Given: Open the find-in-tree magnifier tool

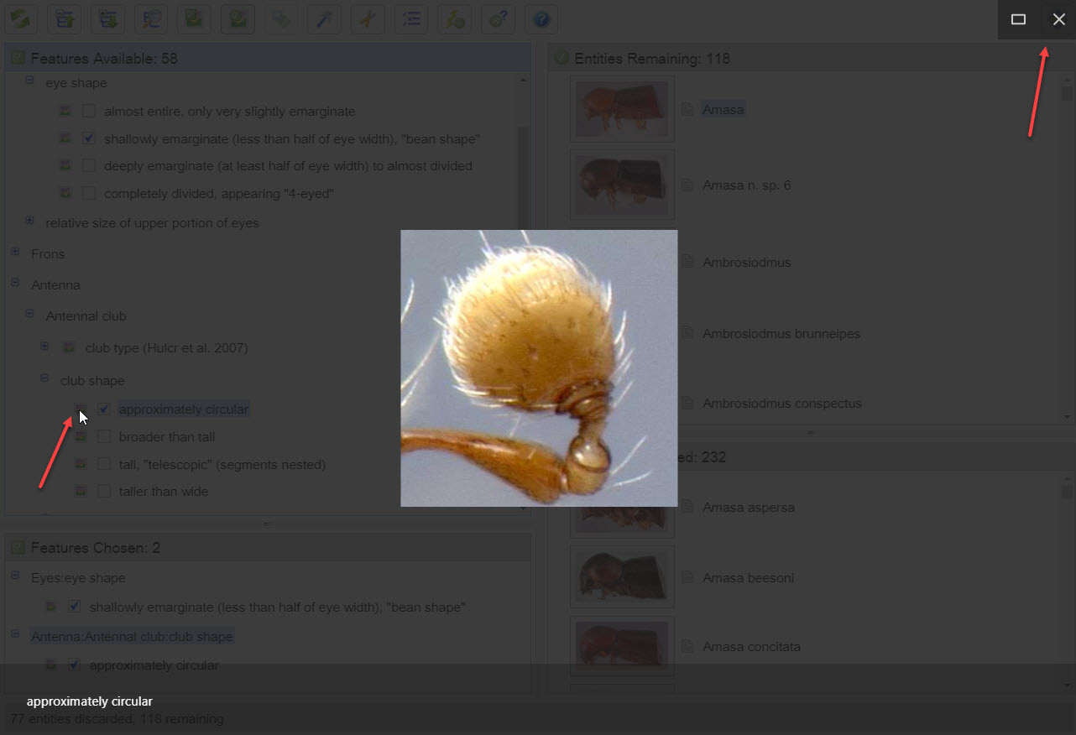Looking at the screenshot, I should pos(151,19).
